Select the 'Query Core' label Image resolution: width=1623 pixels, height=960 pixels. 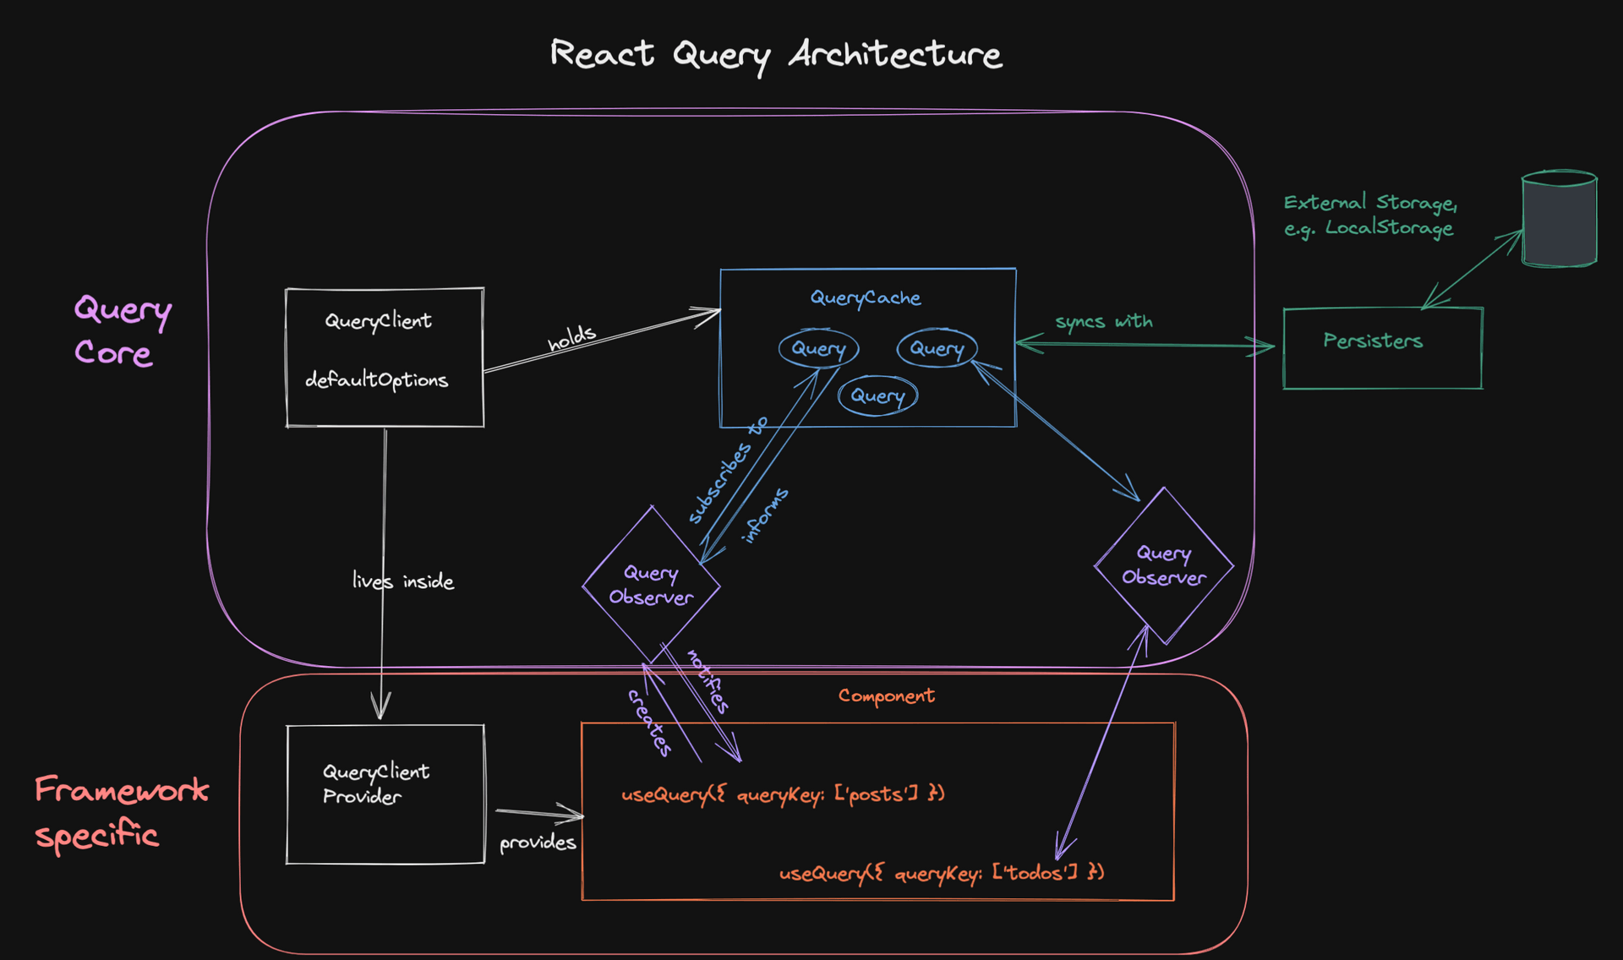coord(123,330)
